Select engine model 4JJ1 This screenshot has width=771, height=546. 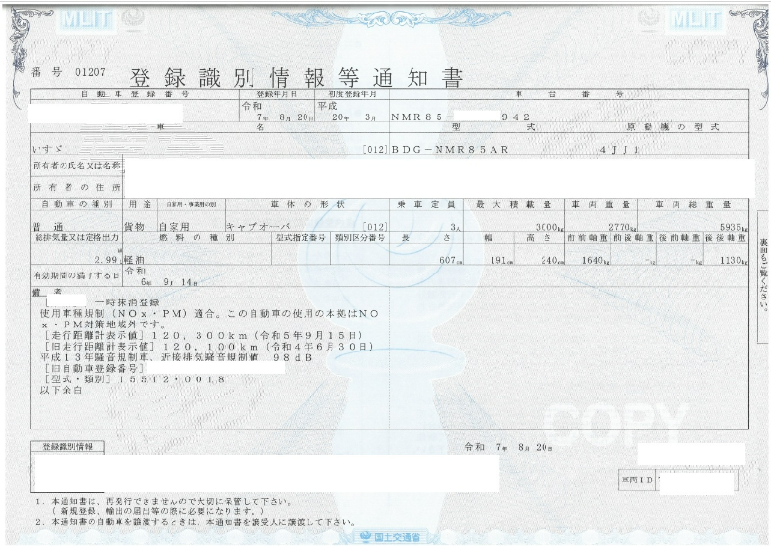620,150
